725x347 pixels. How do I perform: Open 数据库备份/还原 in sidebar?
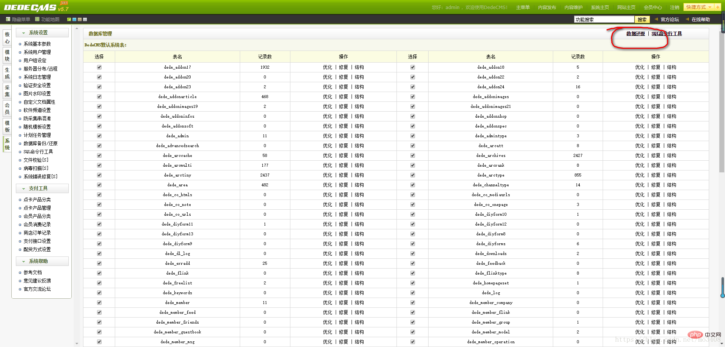40,144
